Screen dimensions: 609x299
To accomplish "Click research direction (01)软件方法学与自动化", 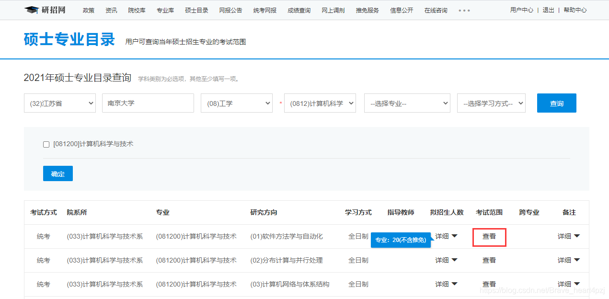I will (x=287, y=236).
